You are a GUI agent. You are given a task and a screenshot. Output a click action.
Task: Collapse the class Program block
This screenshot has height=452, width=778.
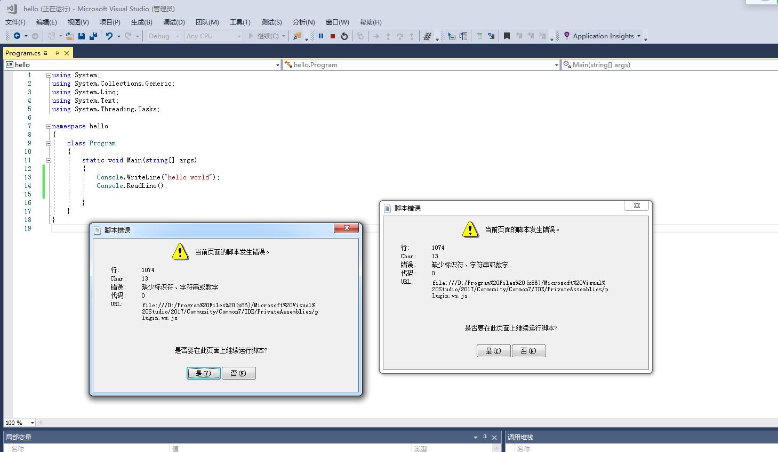click(x=49, y=143)
